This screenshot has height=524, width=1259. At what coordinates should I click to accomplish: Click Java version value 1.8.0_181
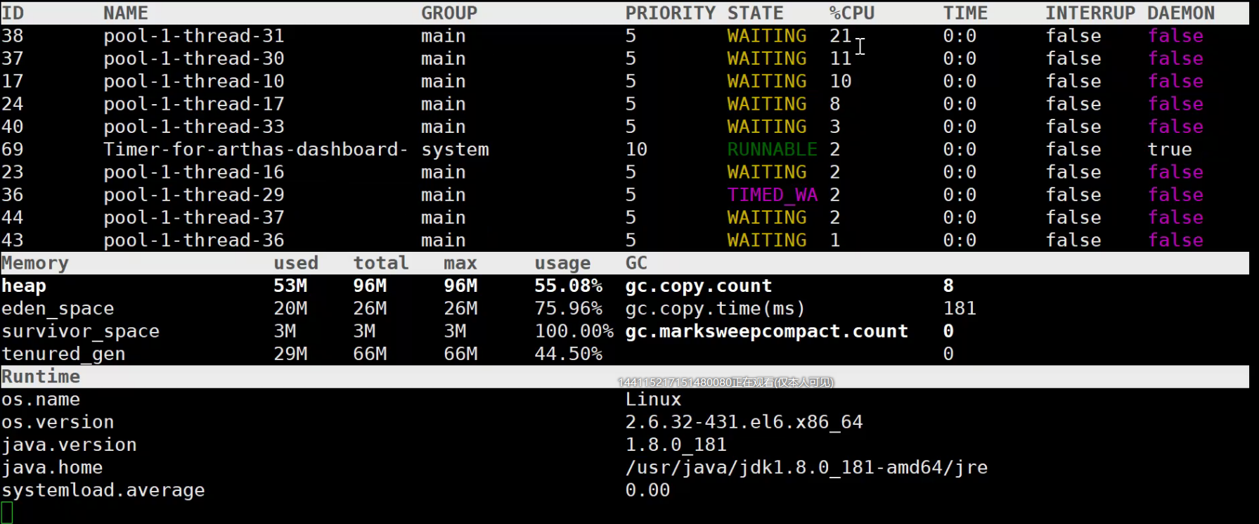[x=676, y=445]
